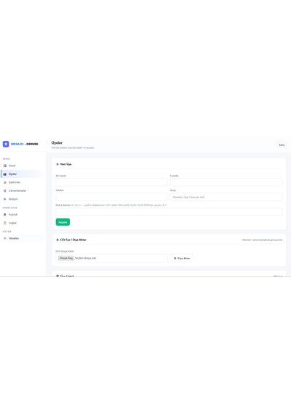
Task: Open Kuyruk in the sidebar
Action: (23, 214)
